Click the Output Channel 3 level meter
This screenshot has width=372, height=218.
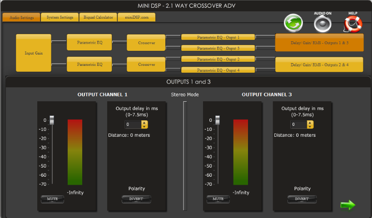tap(241, 152)
